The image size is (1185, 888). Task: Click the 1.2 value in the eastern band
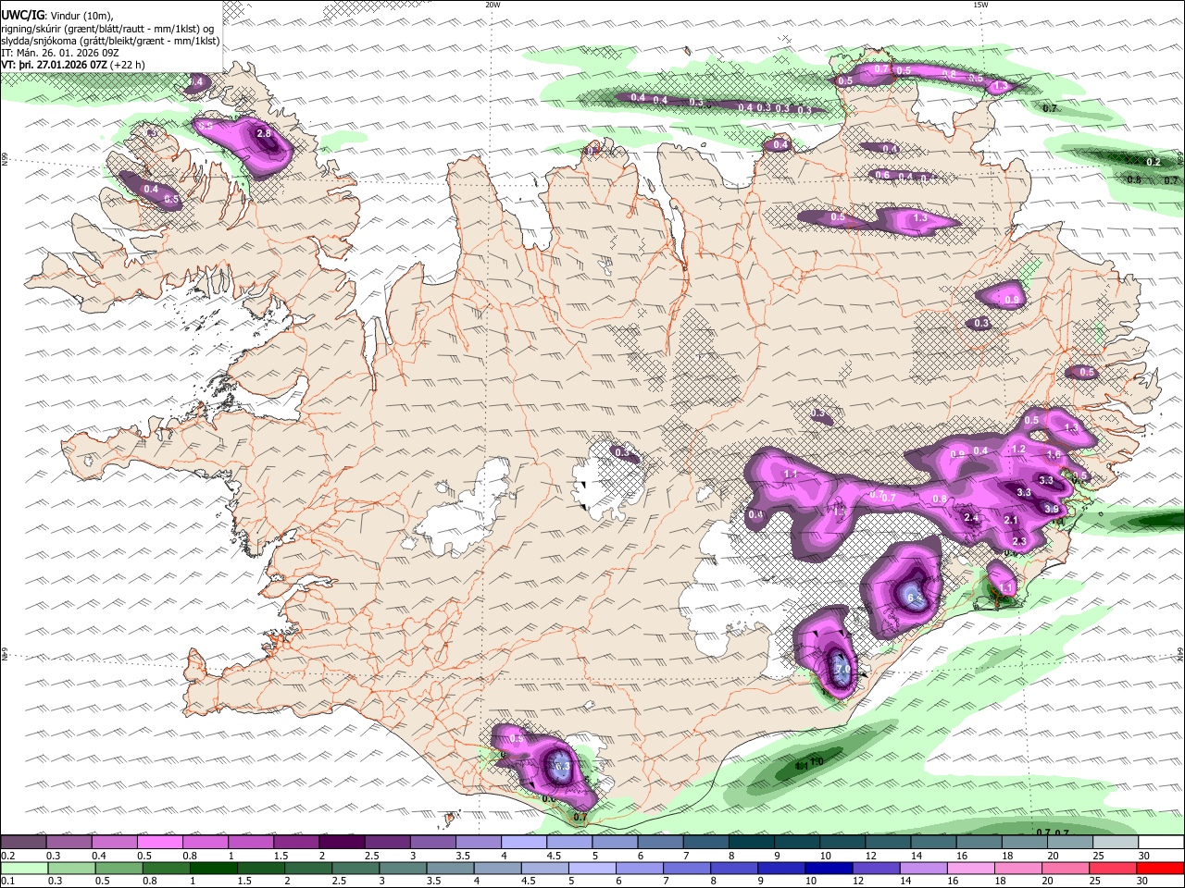point(1018,450)
